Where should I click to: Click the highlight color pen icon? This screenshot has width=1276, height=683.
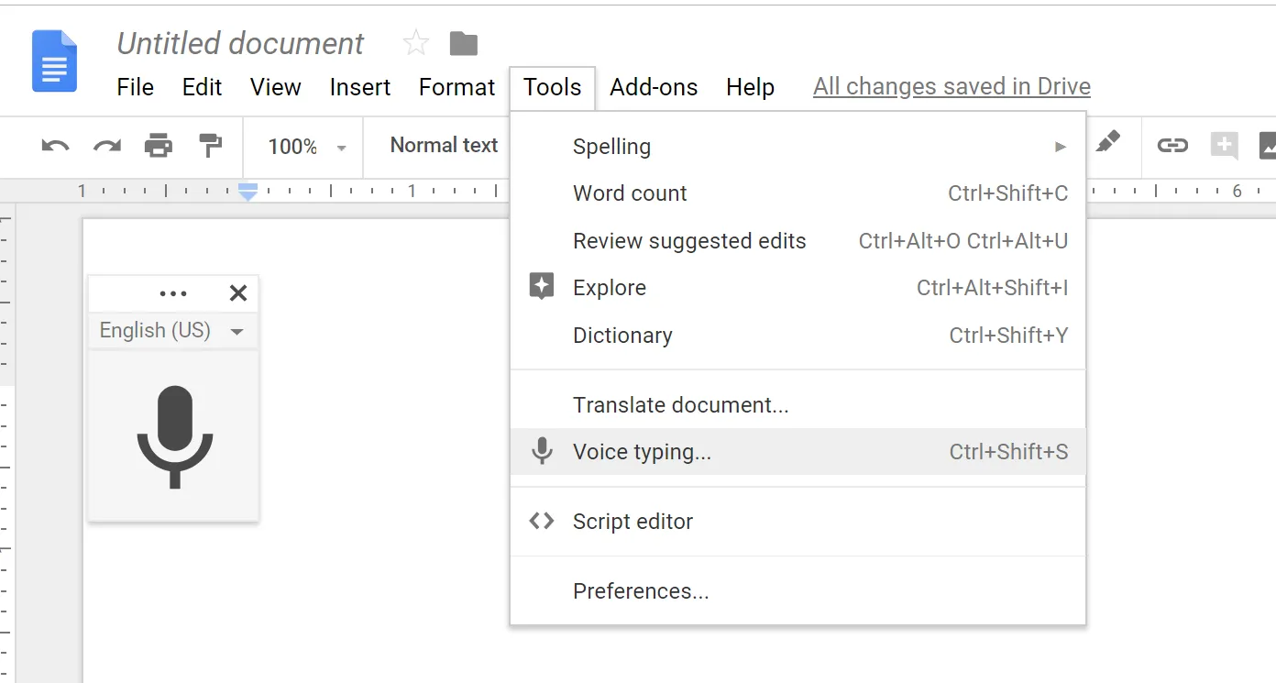[1107, 142]
